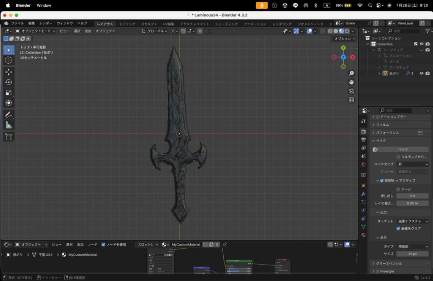Select the Move tool in left toolbar
The width and height of the screenshot is (433, 281).
coord(9,72)
